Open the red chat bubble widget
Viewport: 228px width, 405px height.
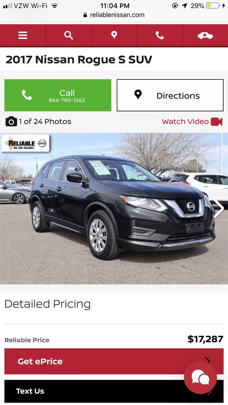200,377
